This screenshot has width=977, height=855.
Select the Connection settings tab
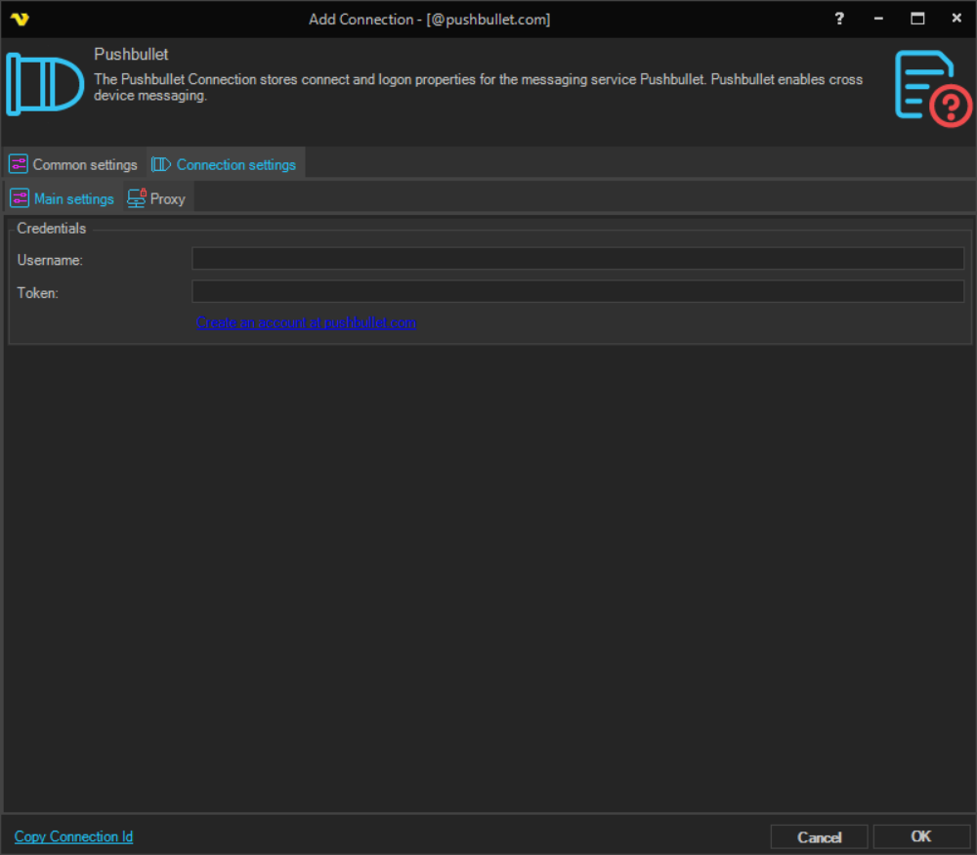(x=225, y=164)
